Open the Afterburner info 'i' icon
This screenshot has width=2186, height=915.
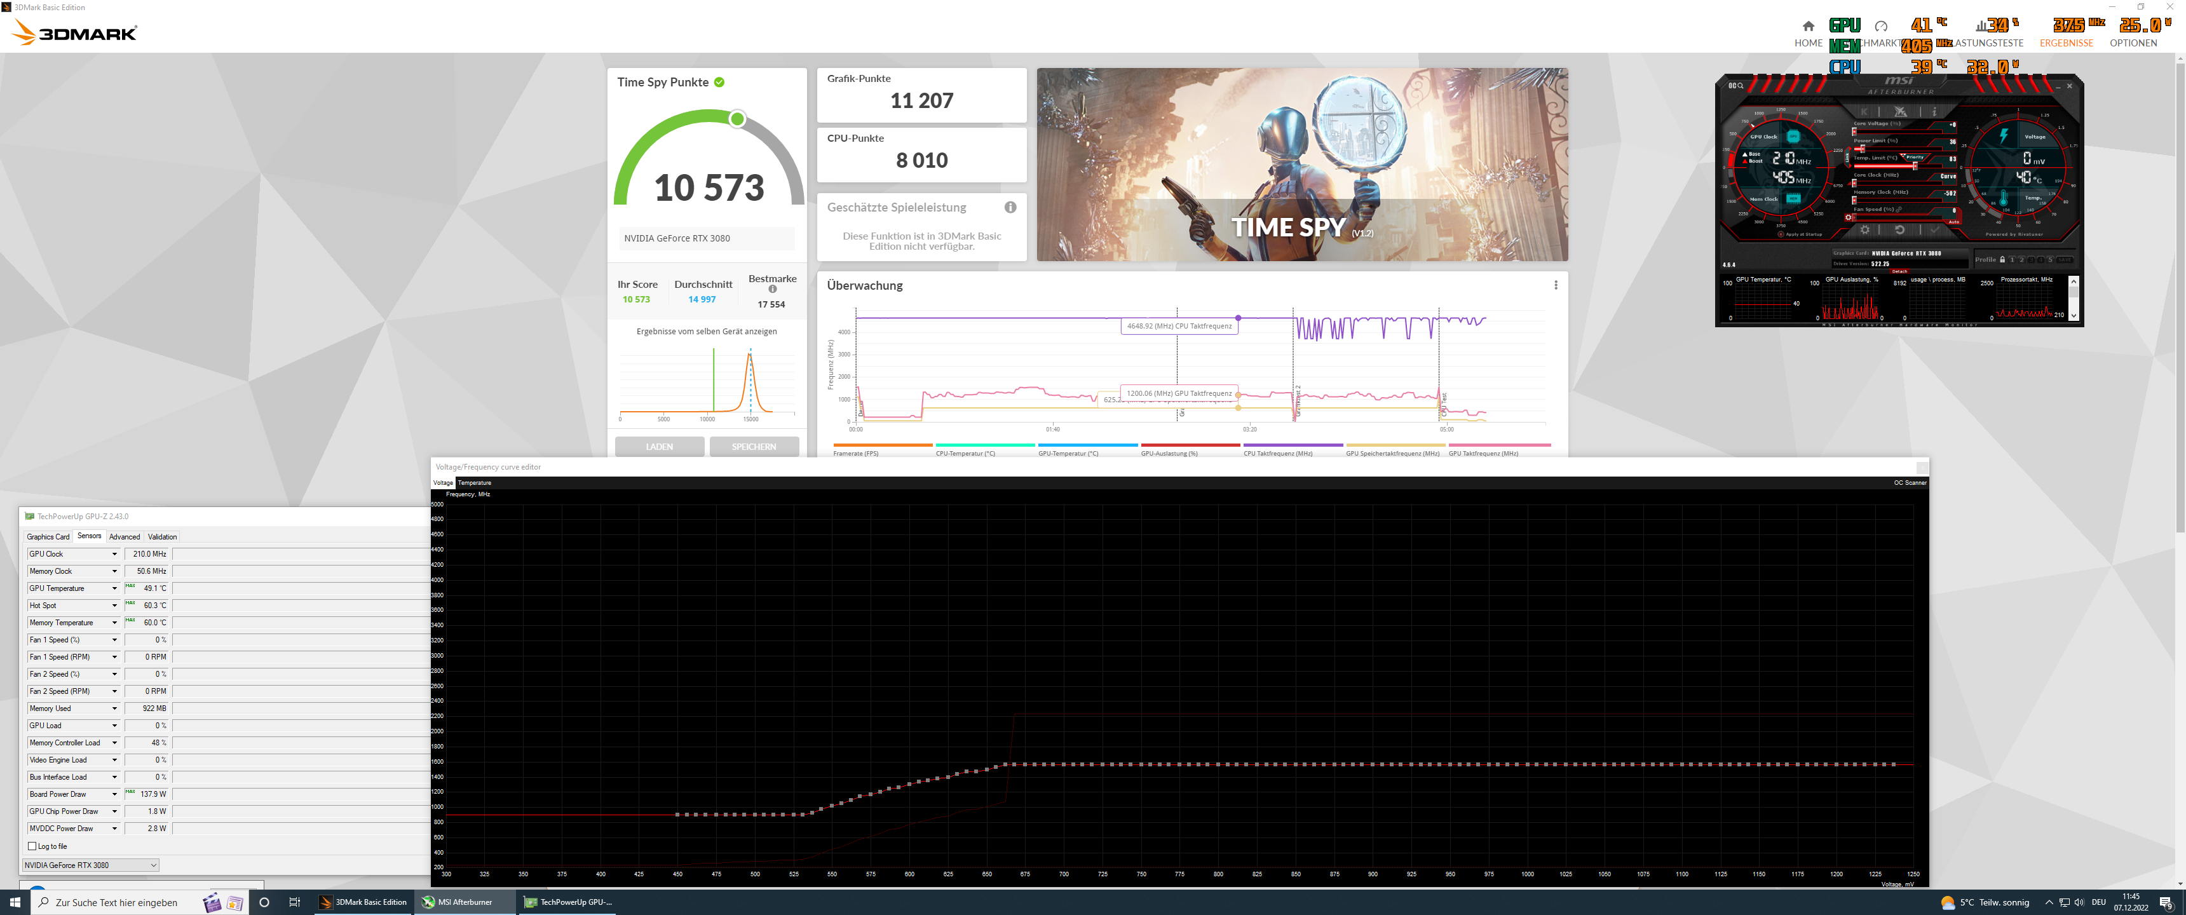pos(1935,112)
